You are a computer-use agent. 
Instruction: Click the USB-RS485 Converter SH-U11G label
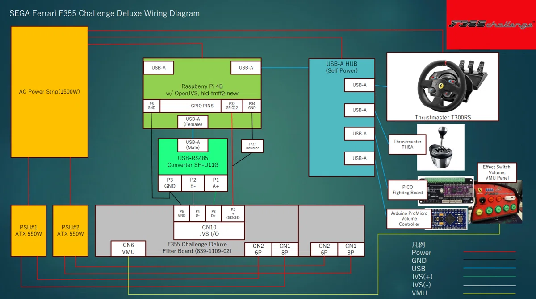point(193,161)
